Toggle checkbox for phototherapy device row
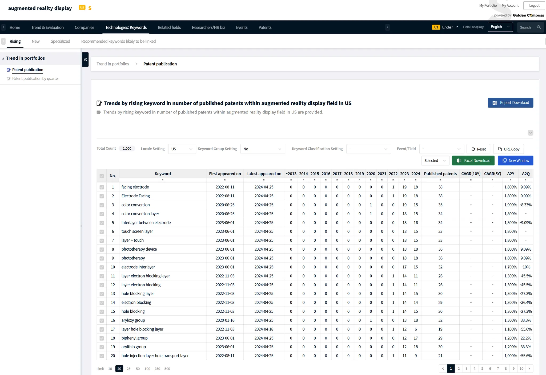Image resolution: width=546 pixels, height=375 pixels. coord(102,249)
